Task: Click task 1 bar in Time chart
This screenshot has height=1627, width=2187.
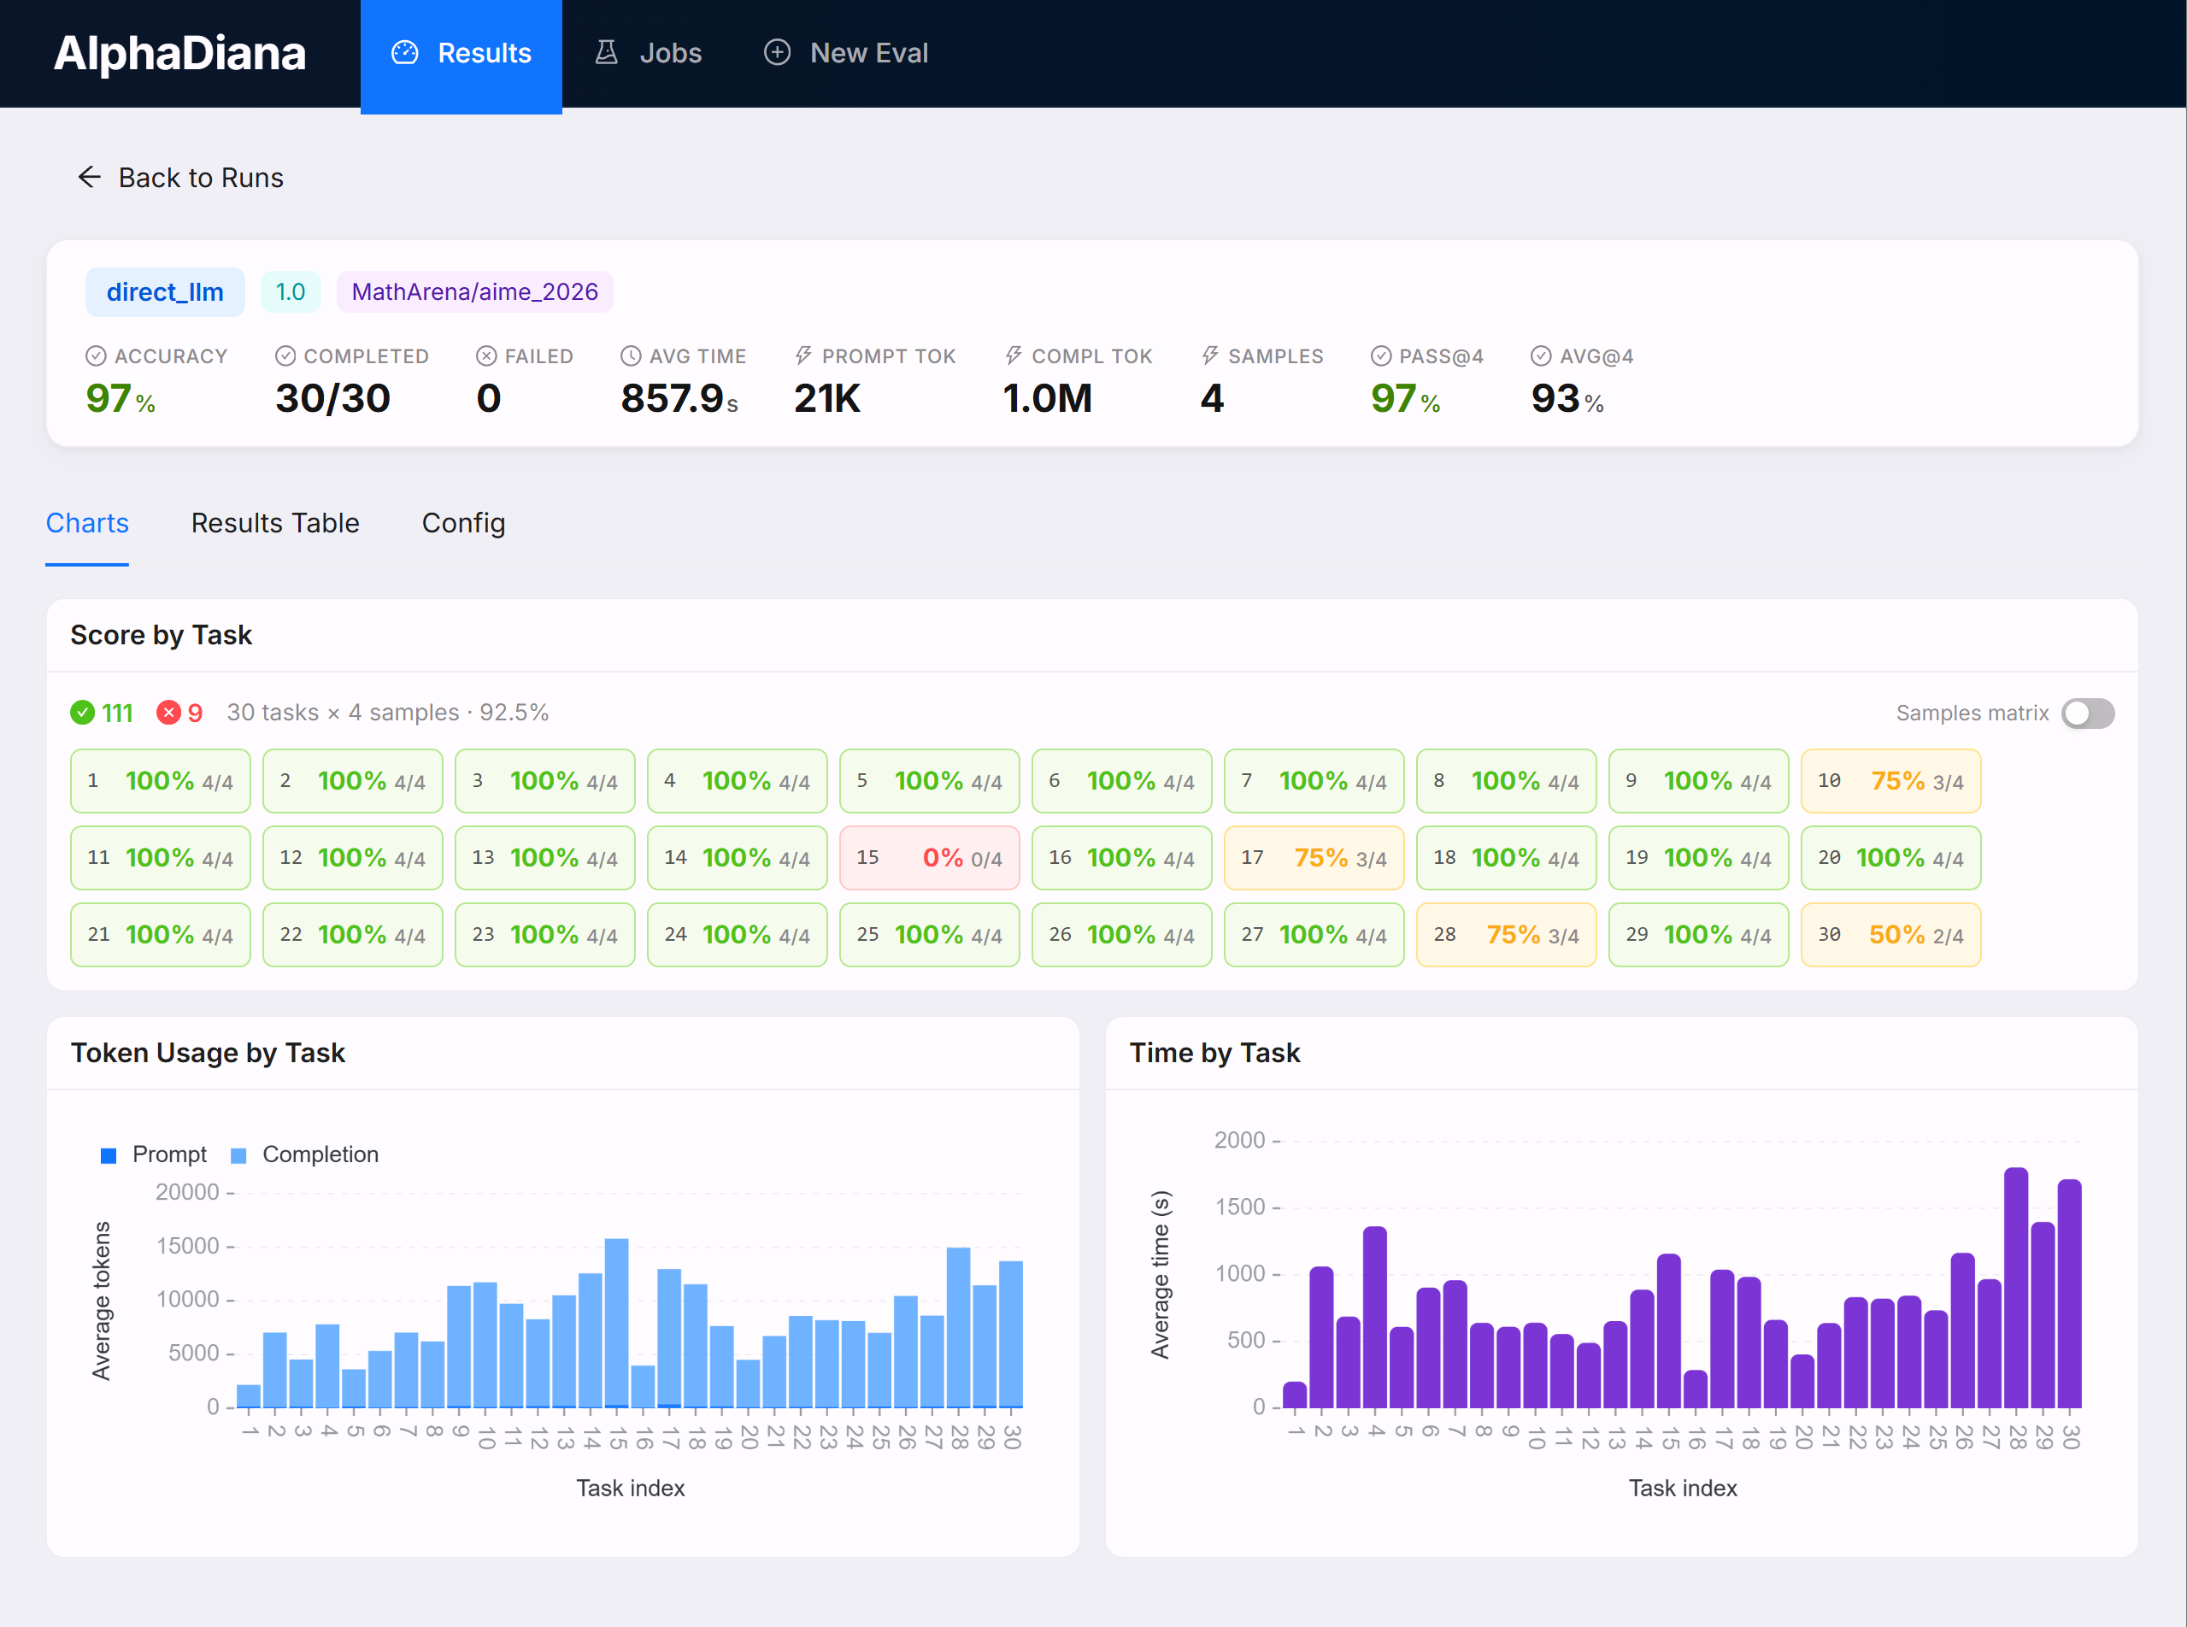Action: (x=1296, y=1395)
